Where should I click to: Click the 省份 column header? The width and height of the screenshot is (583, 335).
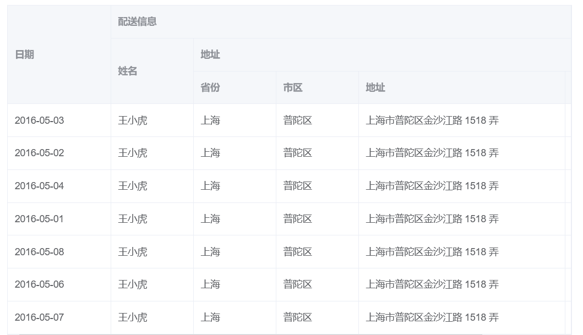point(210,87)
